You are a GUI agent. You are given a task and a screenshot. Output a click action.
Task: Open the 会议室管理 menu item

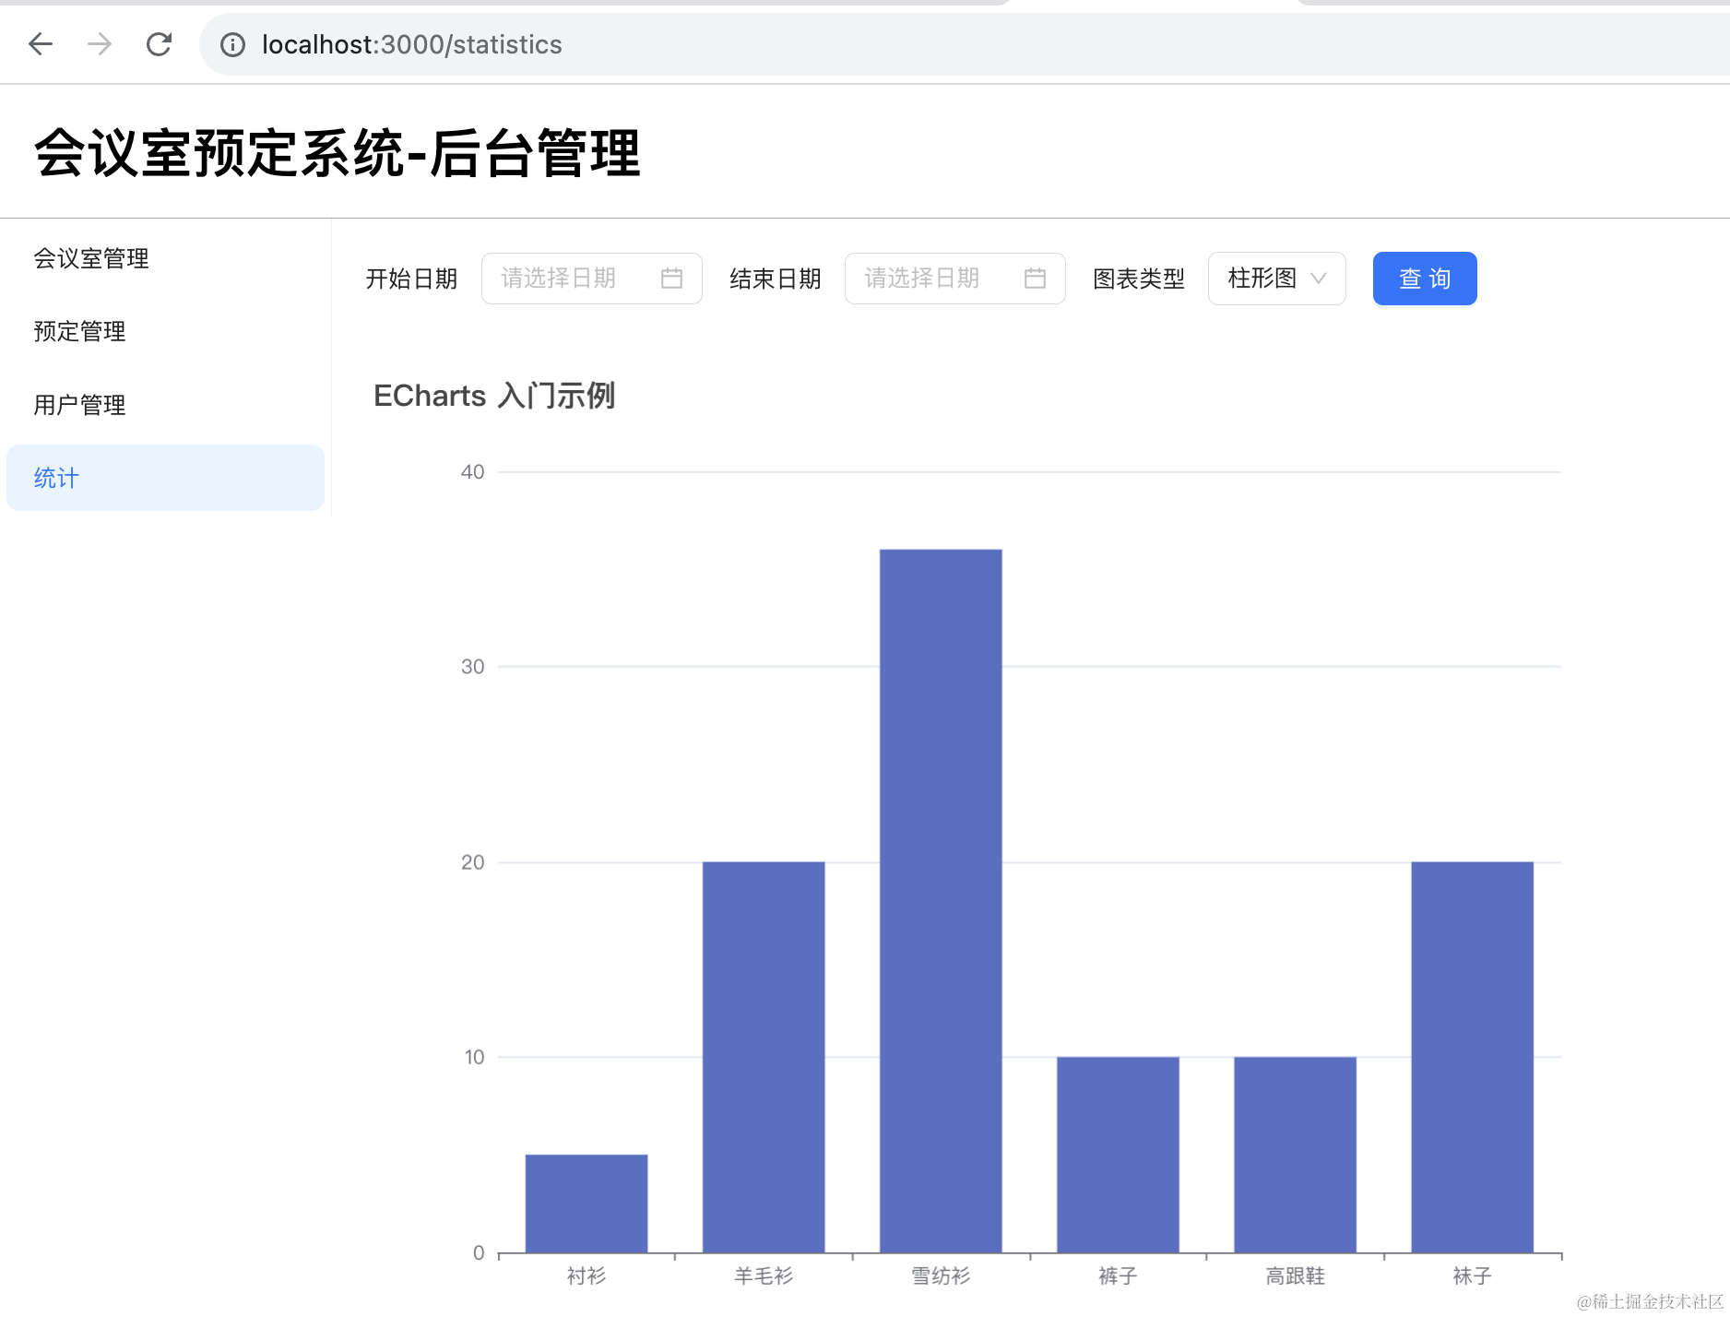pos(91,258)
